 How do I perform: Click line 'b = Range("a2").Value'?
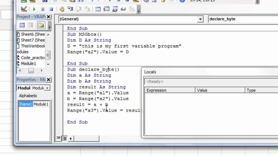tap(98, 99)
